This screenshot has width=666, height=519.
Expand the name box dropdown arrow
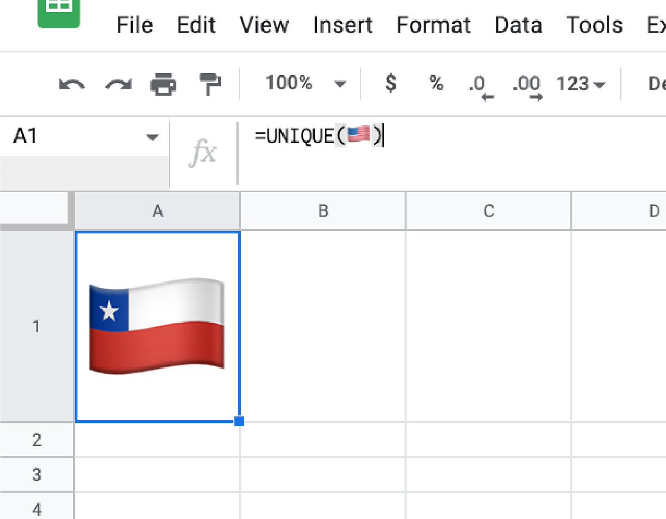pos(152,137)
